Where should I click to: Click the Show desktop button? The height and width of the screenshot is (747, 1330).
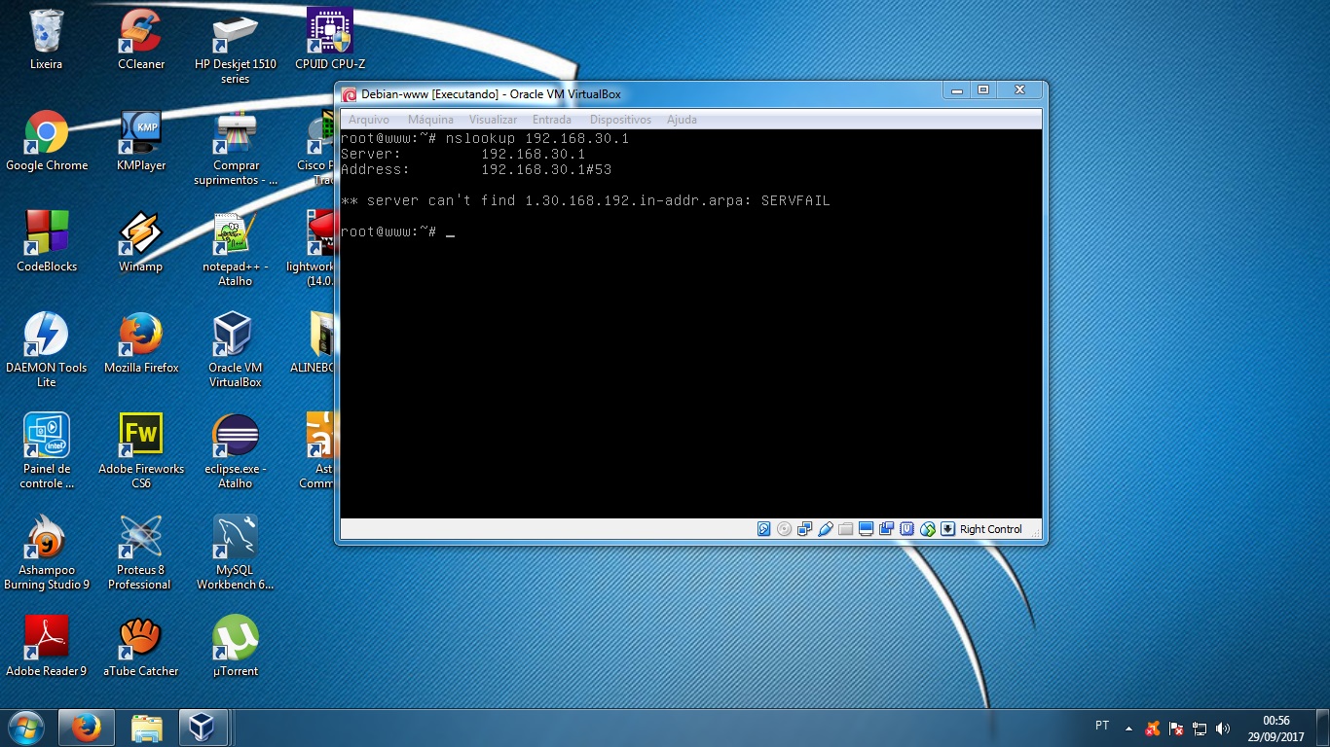pos(1323,728)
